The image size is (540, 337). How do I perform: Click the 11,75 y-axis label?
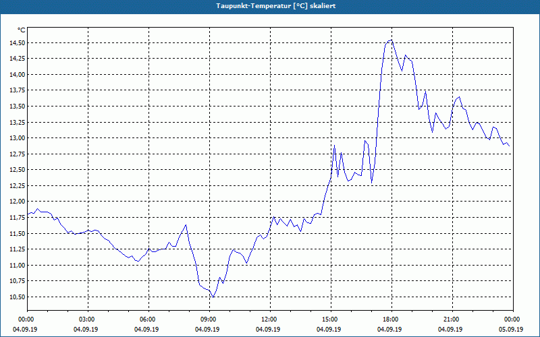coord(16,218)
